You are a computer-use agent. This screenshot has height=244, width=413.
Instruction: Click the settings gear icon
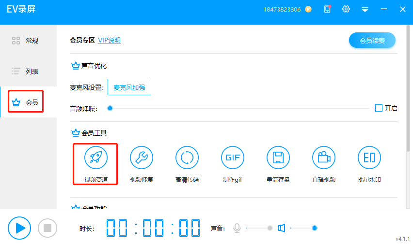(x=346, y=9)
